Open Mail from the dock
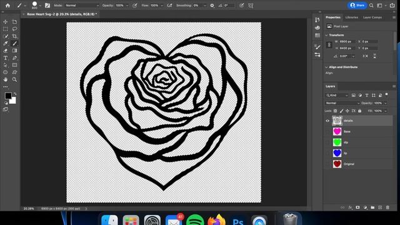400x225 pixels. [x=174, y=220]
